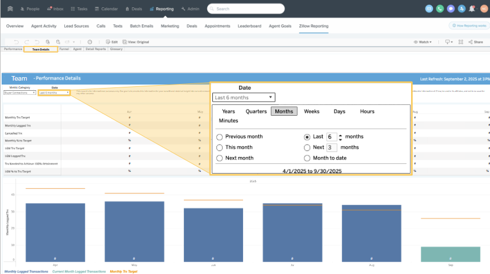
Task: Switch to the Leaderboard tab
Action: point(249,26)
